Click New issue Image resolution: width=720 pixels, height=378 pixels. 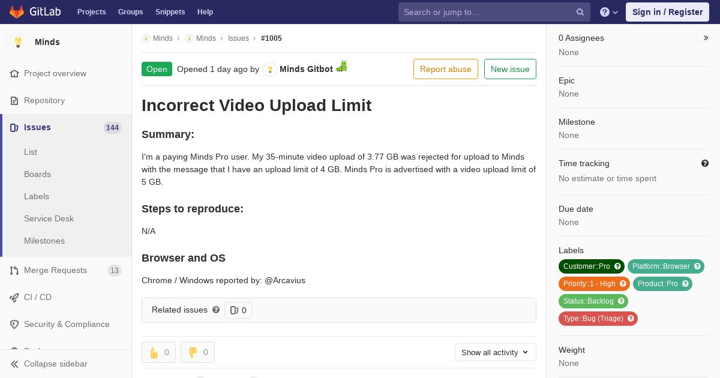pos(510,69)
